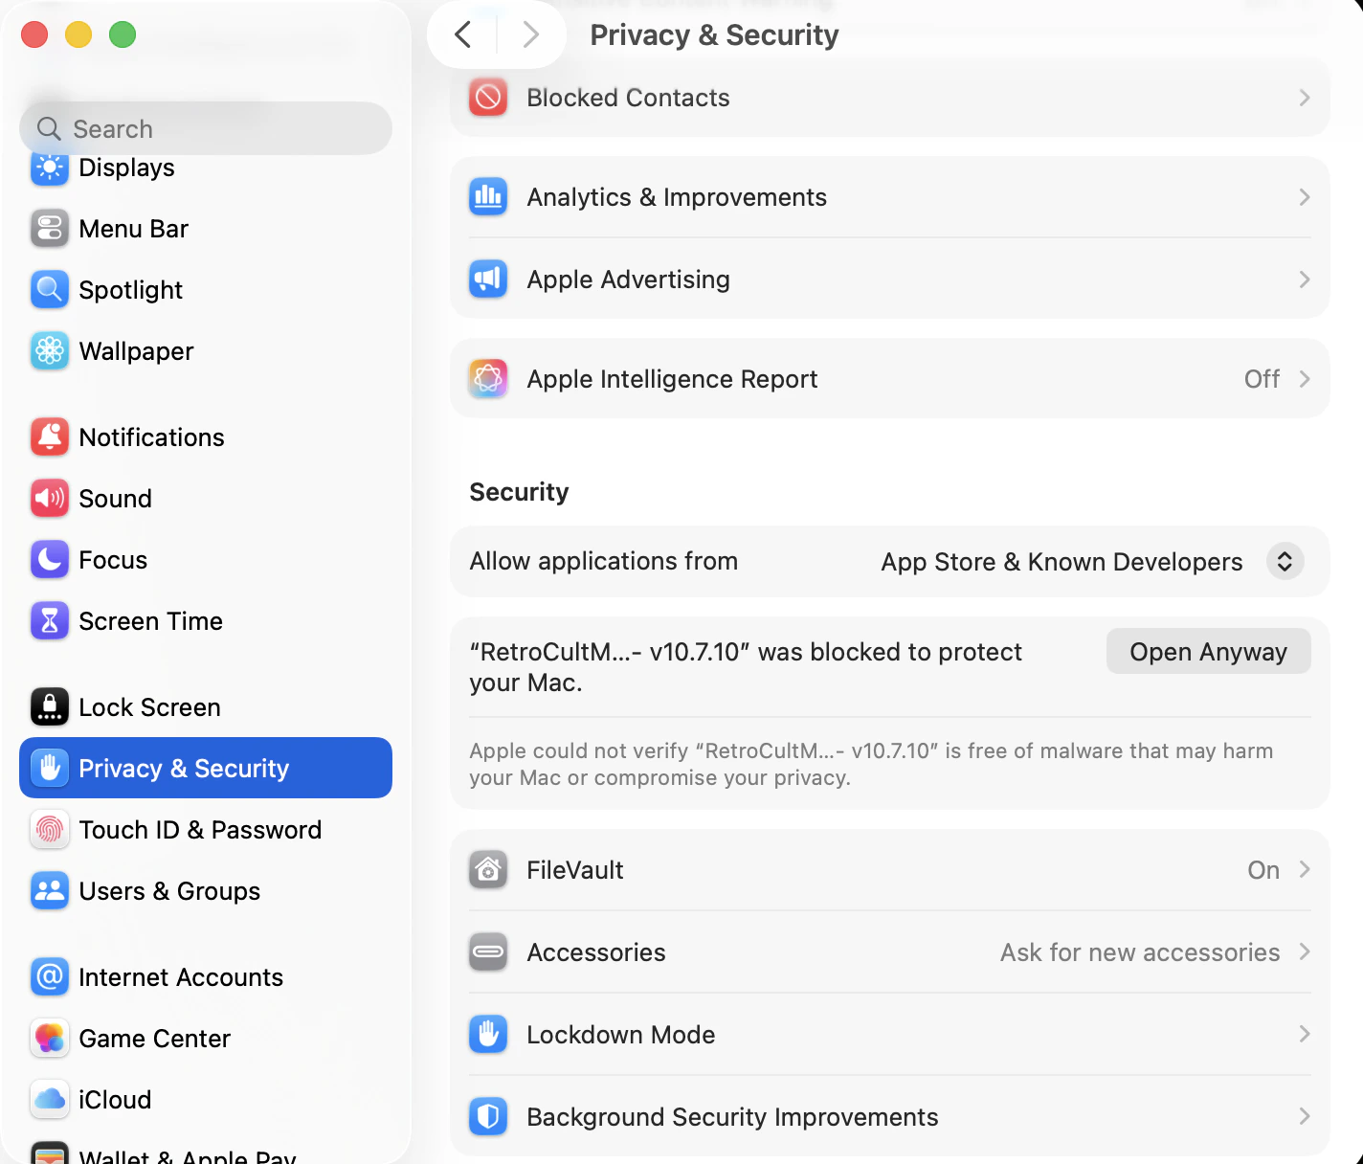The image size is (1363, 1164).
Task: Open Internet Accounts via the @ icon
Action: 50,977
